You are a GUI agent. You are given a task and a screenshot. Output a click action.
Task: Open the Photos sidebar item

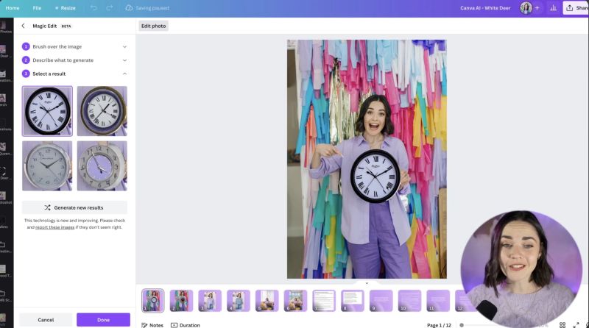coord(5,27)
